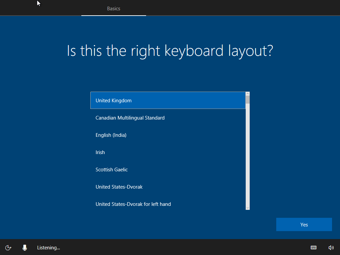The height and width of the screenshot is (255, 340).
Task: Select United Kingdom keyboard layout
Action: coord(168,100)
